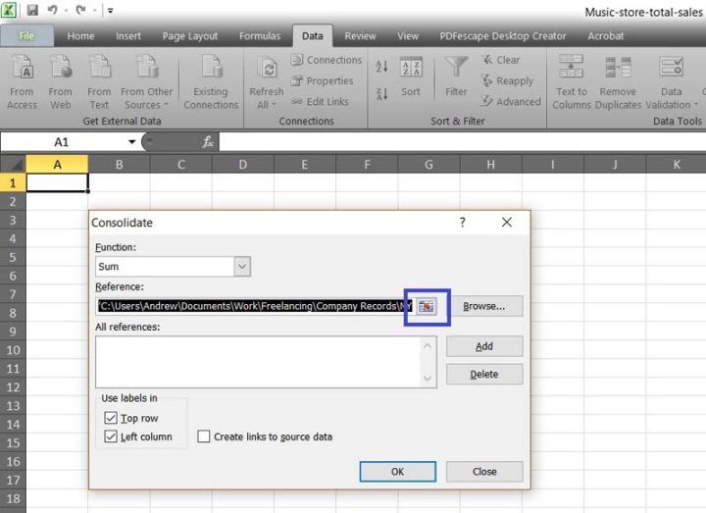This screenshot has height=513, width=706.
Task: Enable Create links to source data
Action: point(204,436)
